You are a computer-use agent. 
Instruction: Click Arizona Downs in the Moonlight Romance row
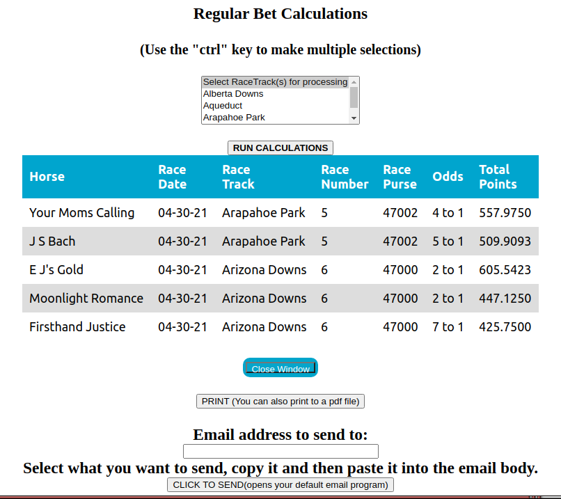pos(264,299)
